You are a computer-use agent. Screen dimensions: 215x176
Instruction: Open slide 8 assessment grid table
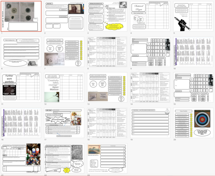pos(107,52)
